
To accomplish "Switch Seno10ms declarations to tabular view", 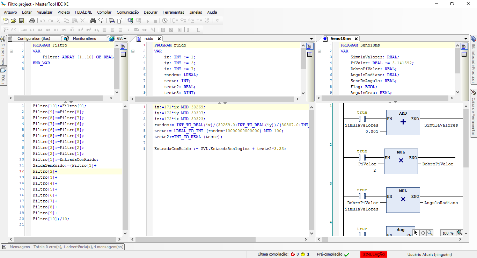I will (464, 54).
